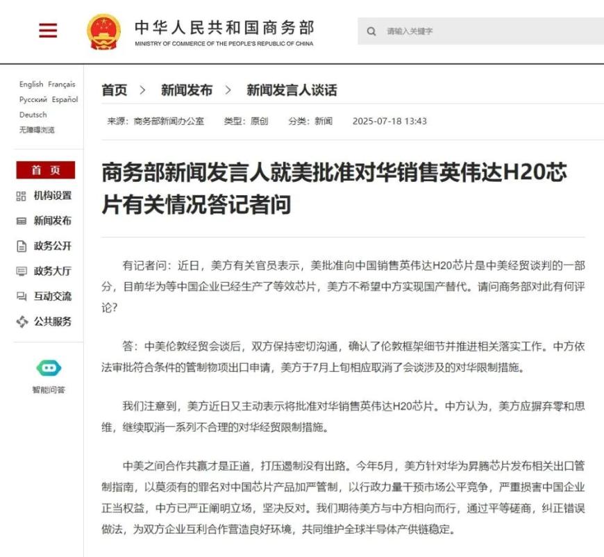Switch the site language to Deutsch
604x557 pixels.
coord(32,114)
